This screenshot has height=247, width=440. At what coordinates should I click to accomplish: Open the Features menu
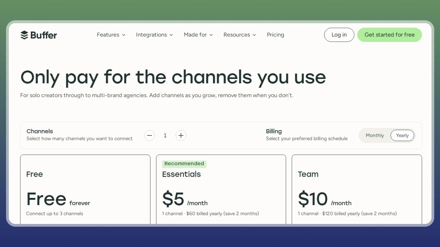pos(111,35)
